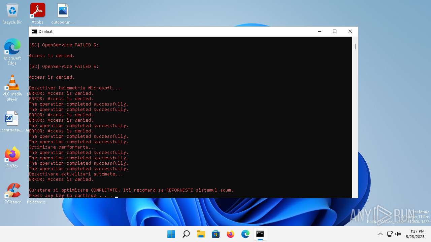This screenshot has width=431, height=242.
Task: Maximize the Debloat window
Action: 335,32
